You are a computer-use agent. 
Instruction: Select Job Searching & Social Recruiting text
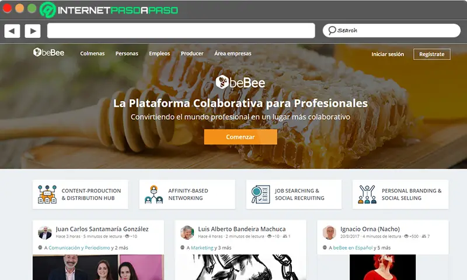(299, 194)
